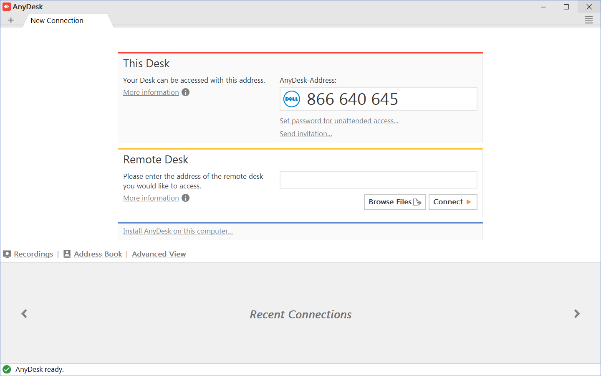Click the AnyDesk-Address label
Viewport: 601px width, 376px height.
[308, 80]
